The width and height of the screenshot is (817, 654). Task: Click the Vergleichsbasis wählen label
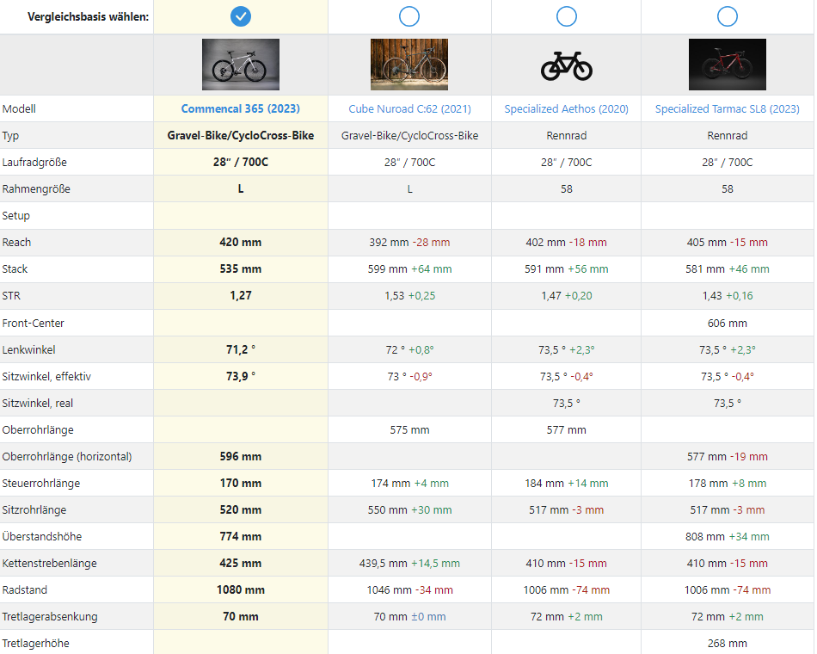pyautogui.click(x=88, y=17)
